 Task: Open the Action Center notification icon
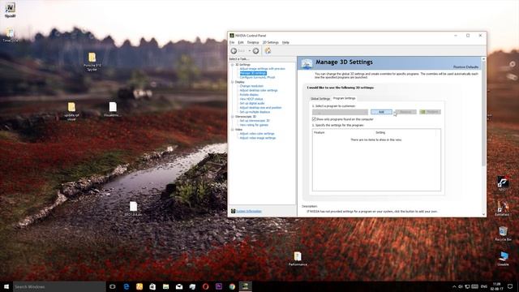[510, 286]
